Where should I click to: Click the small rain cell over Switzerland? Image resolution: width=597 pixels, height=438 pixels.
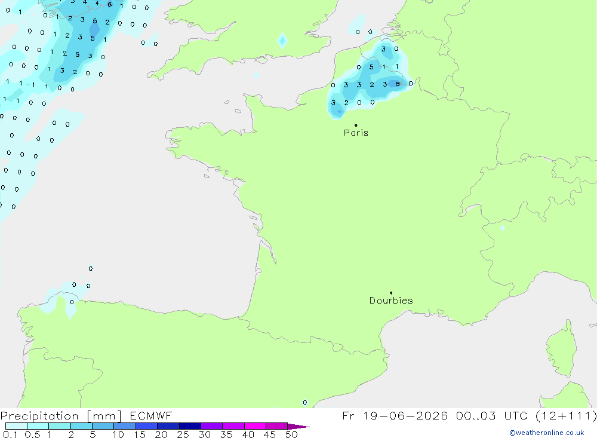click(x=503, y=228)
